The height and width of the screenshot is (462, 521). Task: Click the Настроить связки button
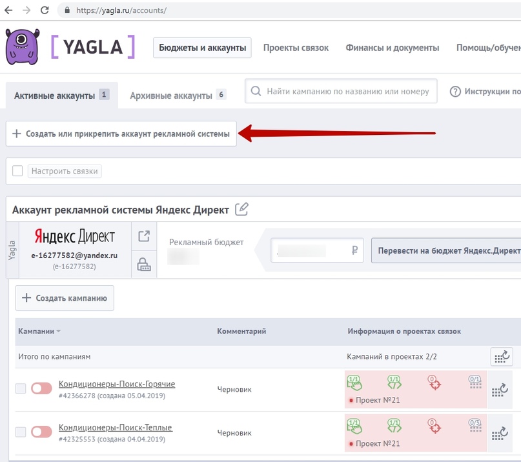coord(65,171)
